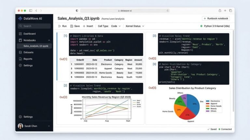Image resolution: width=250 pixels, height=140 pixels.
Task: Click the notebook vertical scrollbar
Action: pyautogui.click(x=233, y=71)
